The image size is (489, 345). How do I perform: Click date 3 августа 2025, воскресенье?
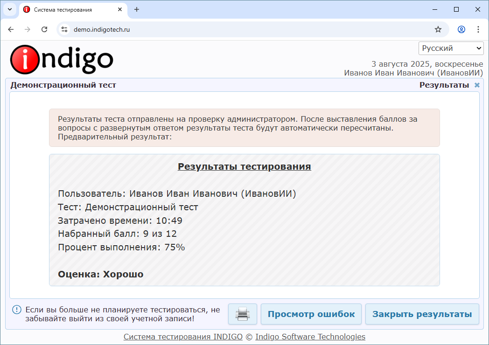[x=427, y=64]
